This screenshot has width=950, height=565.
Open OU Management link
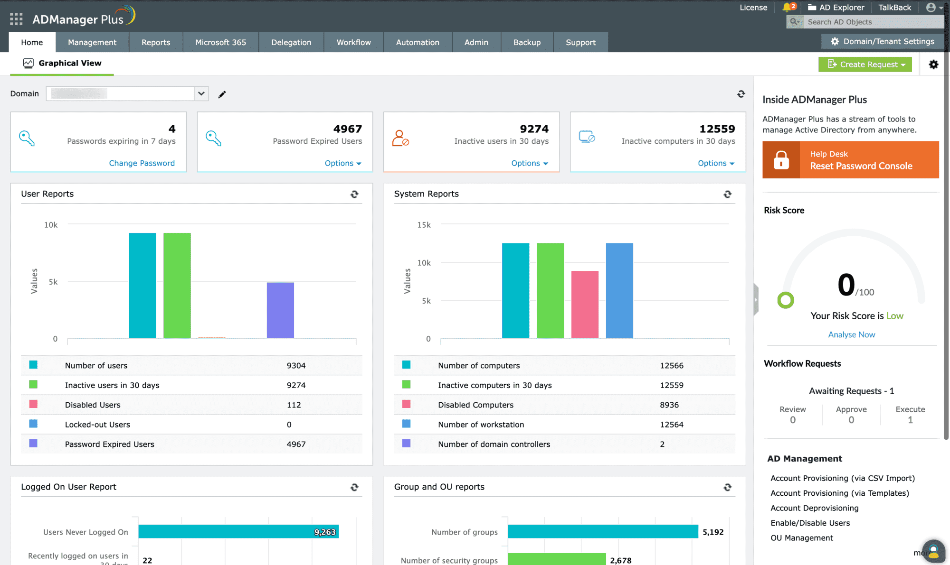point(802,538)
